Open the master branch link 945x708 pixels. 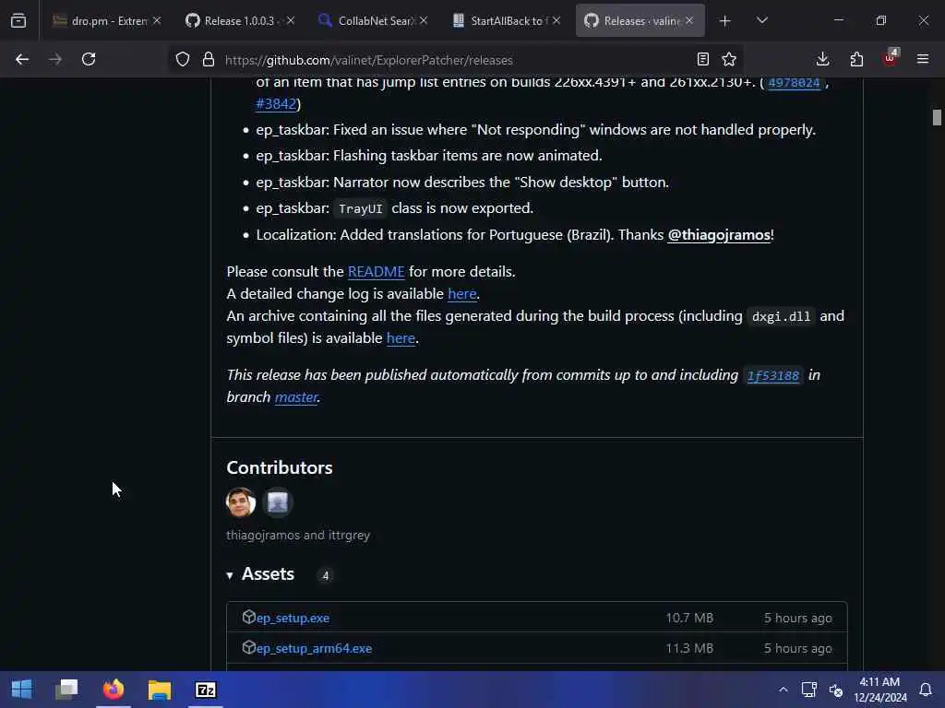[296, 397]
